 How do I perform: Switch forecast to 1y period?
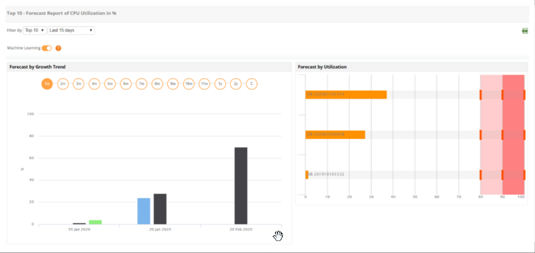[x=220, y=84]
